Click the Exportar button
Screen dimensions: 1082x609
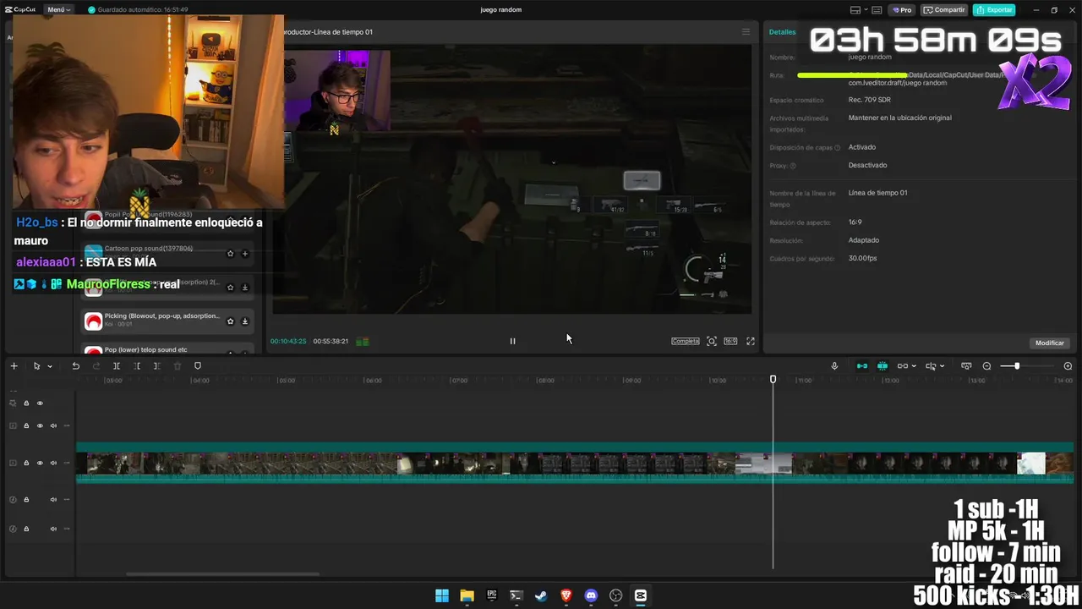pos(994,9)
